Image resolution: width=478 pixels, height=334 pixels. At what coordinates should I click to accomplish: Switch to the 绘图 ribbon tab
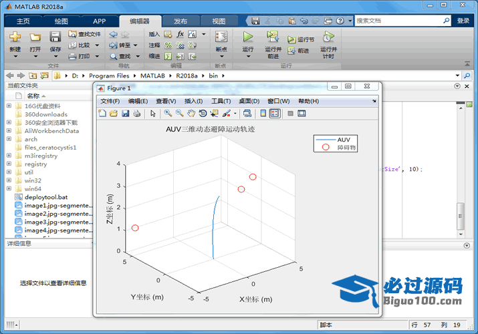(x=61, y=21)
